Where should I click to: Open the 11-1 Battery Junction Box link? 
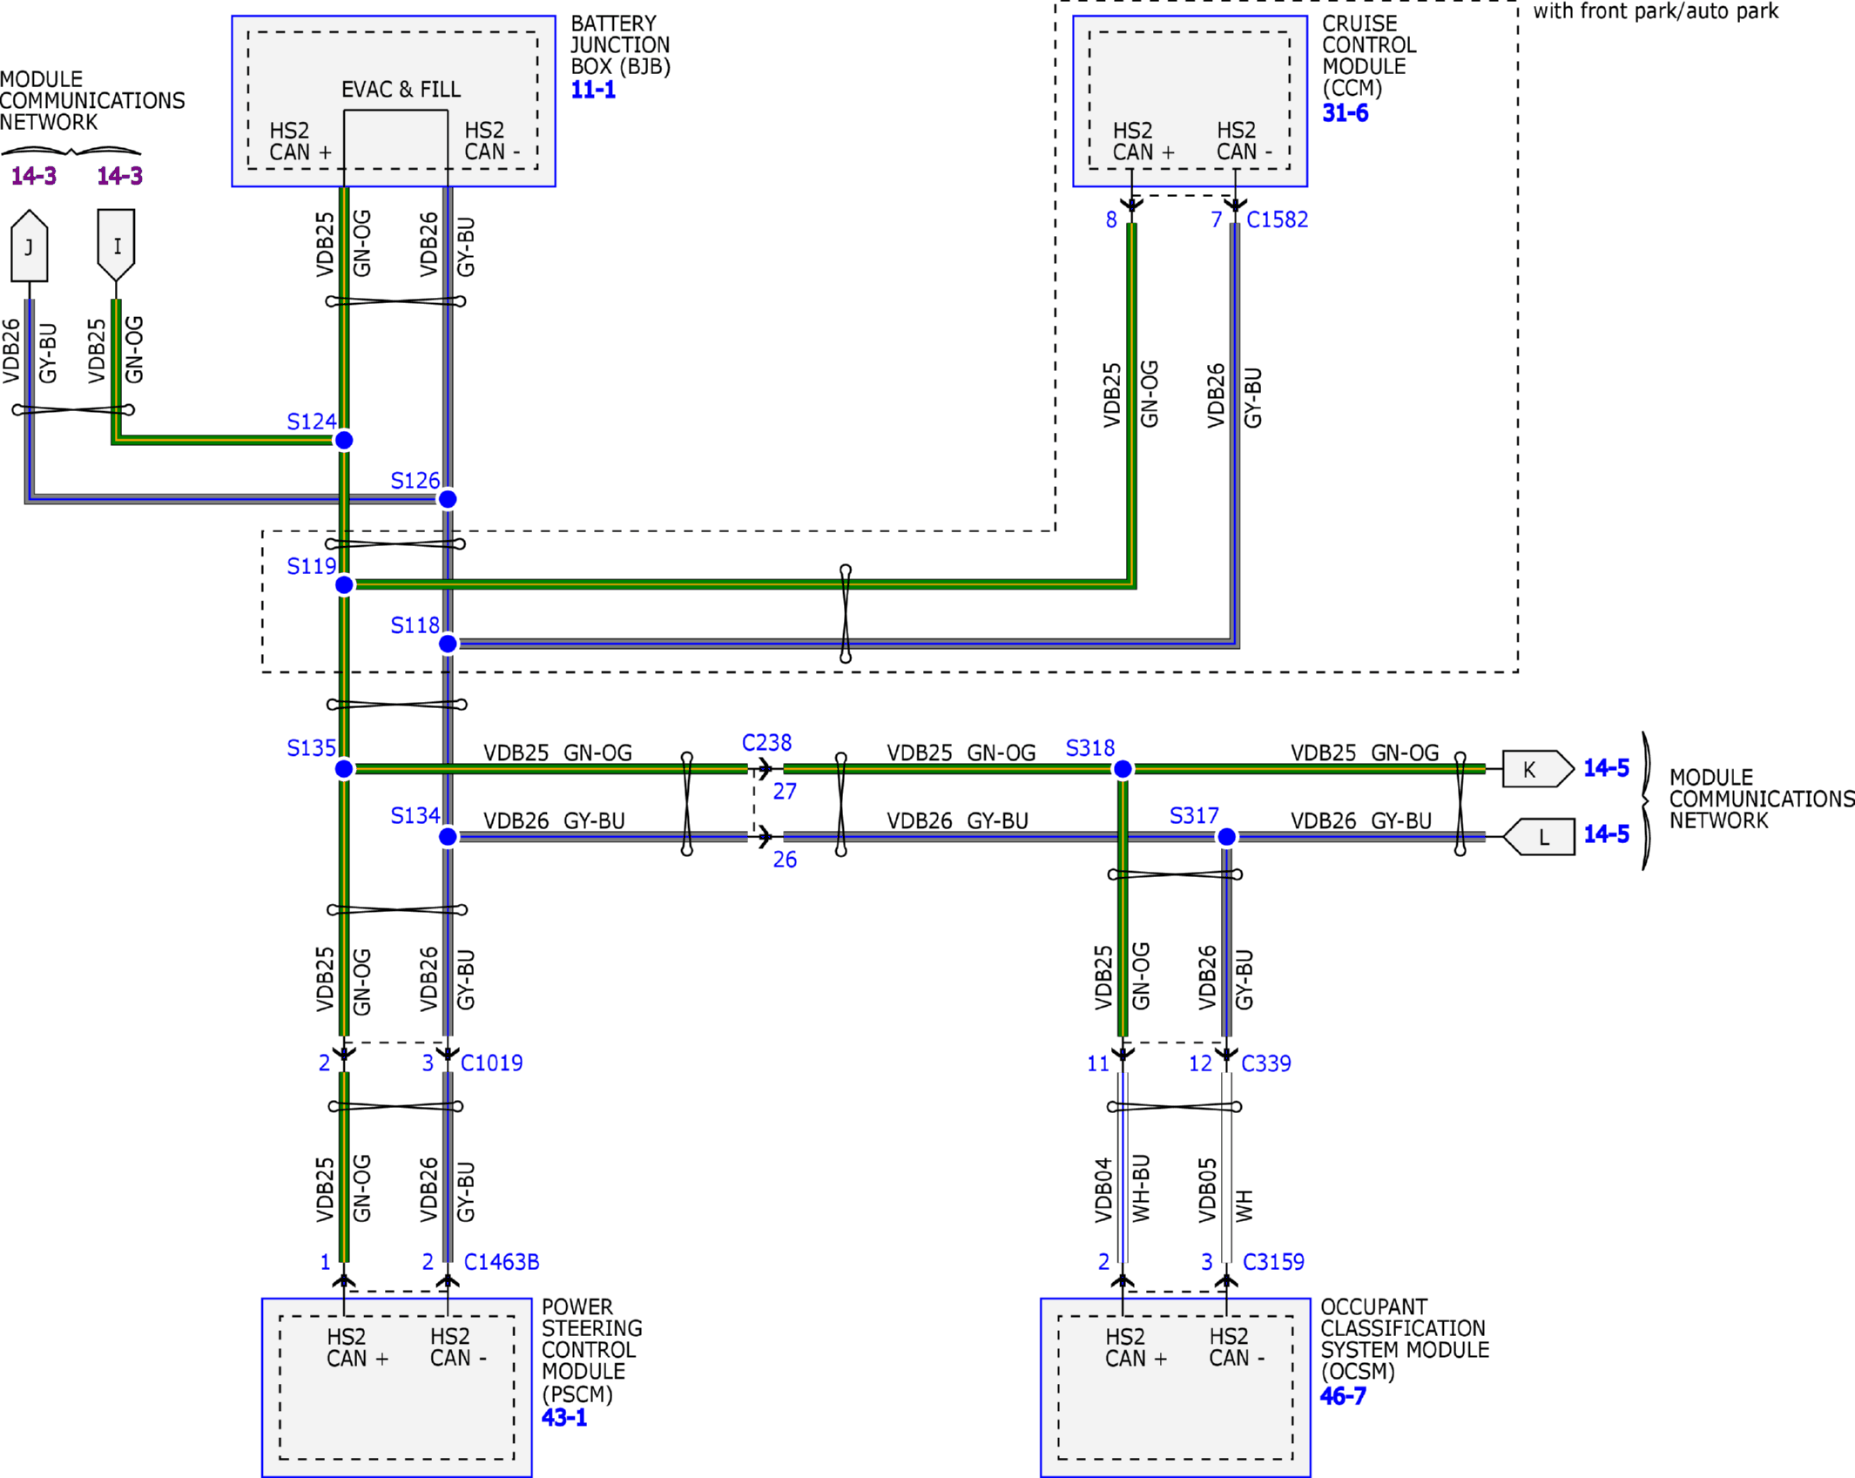593,90
